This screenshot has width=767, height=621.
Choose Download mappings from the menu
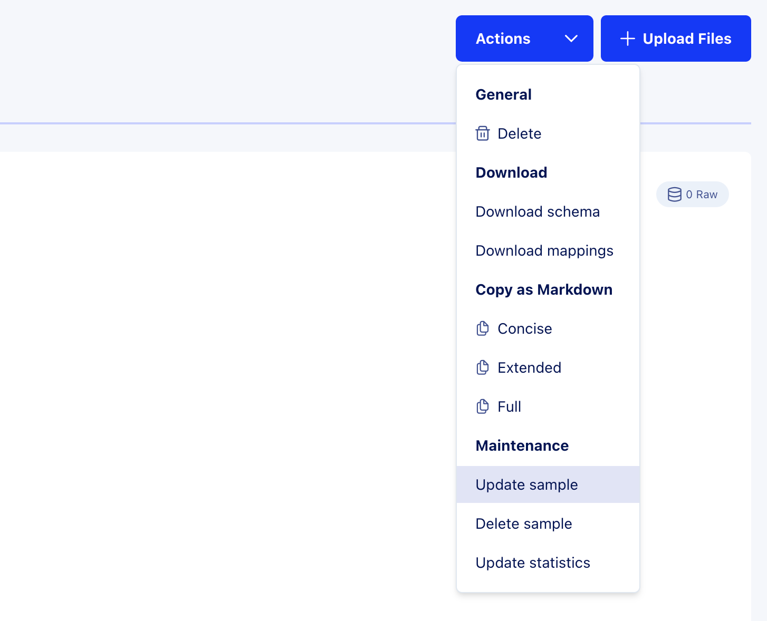tap(544, 250)
